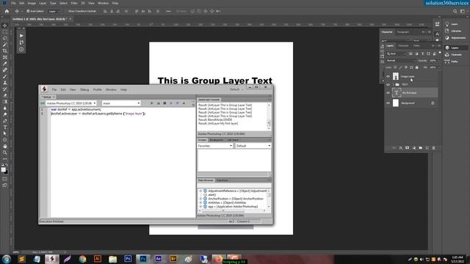470x264 pixels.
Task: Toggle the Quick Mask mode icon
Action: tap(5, 179)
